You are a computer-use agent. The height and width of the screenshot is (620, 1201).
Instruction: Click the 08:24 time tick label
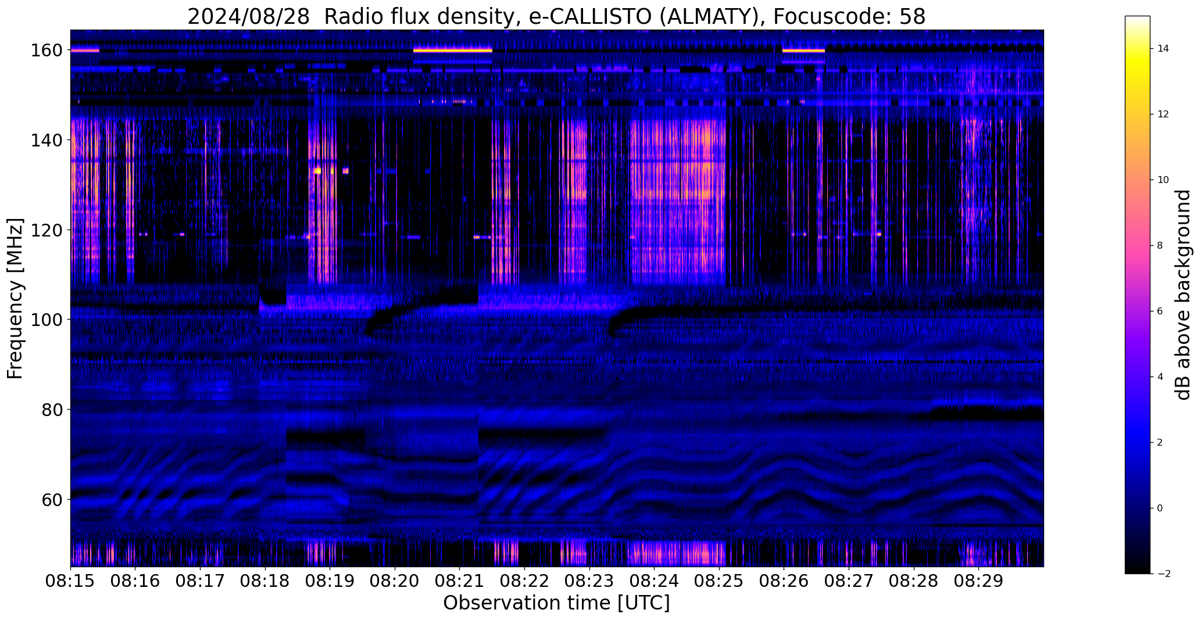(654, 581)
